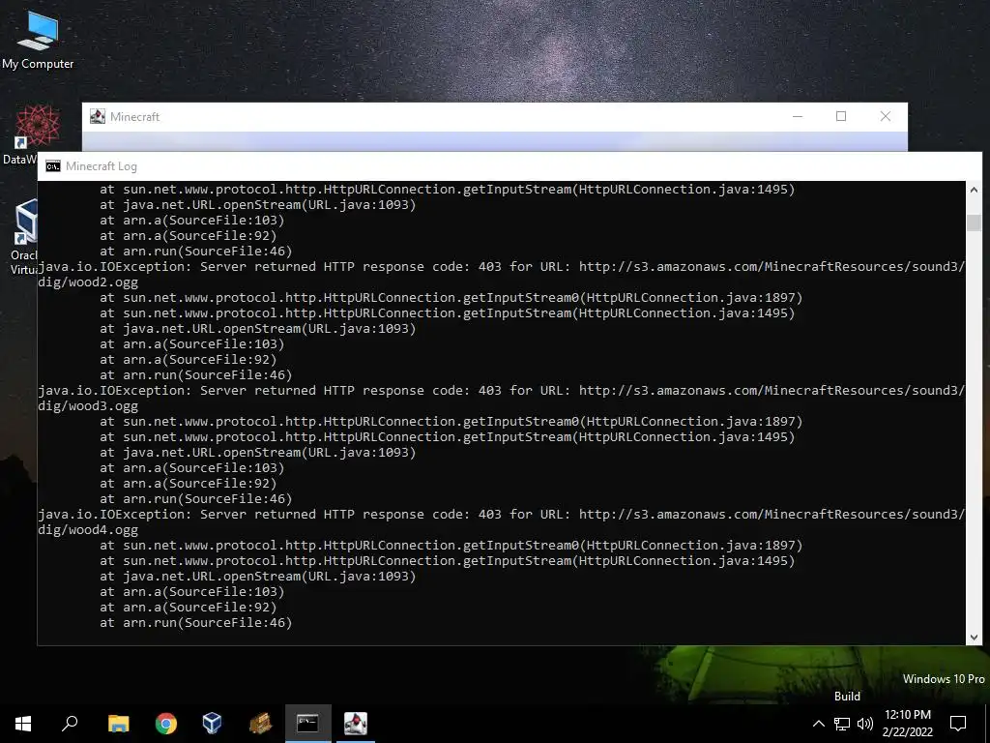Close the Minecraft window
This screenshot has height=743, width=990.
pyautogui.click(x=886, y=116)
